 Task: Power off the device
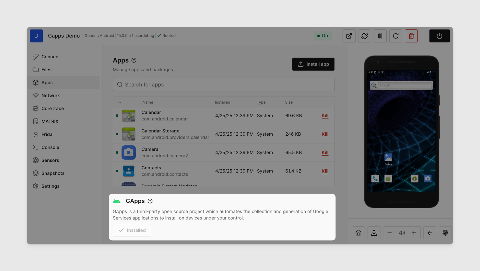point(439,36)
